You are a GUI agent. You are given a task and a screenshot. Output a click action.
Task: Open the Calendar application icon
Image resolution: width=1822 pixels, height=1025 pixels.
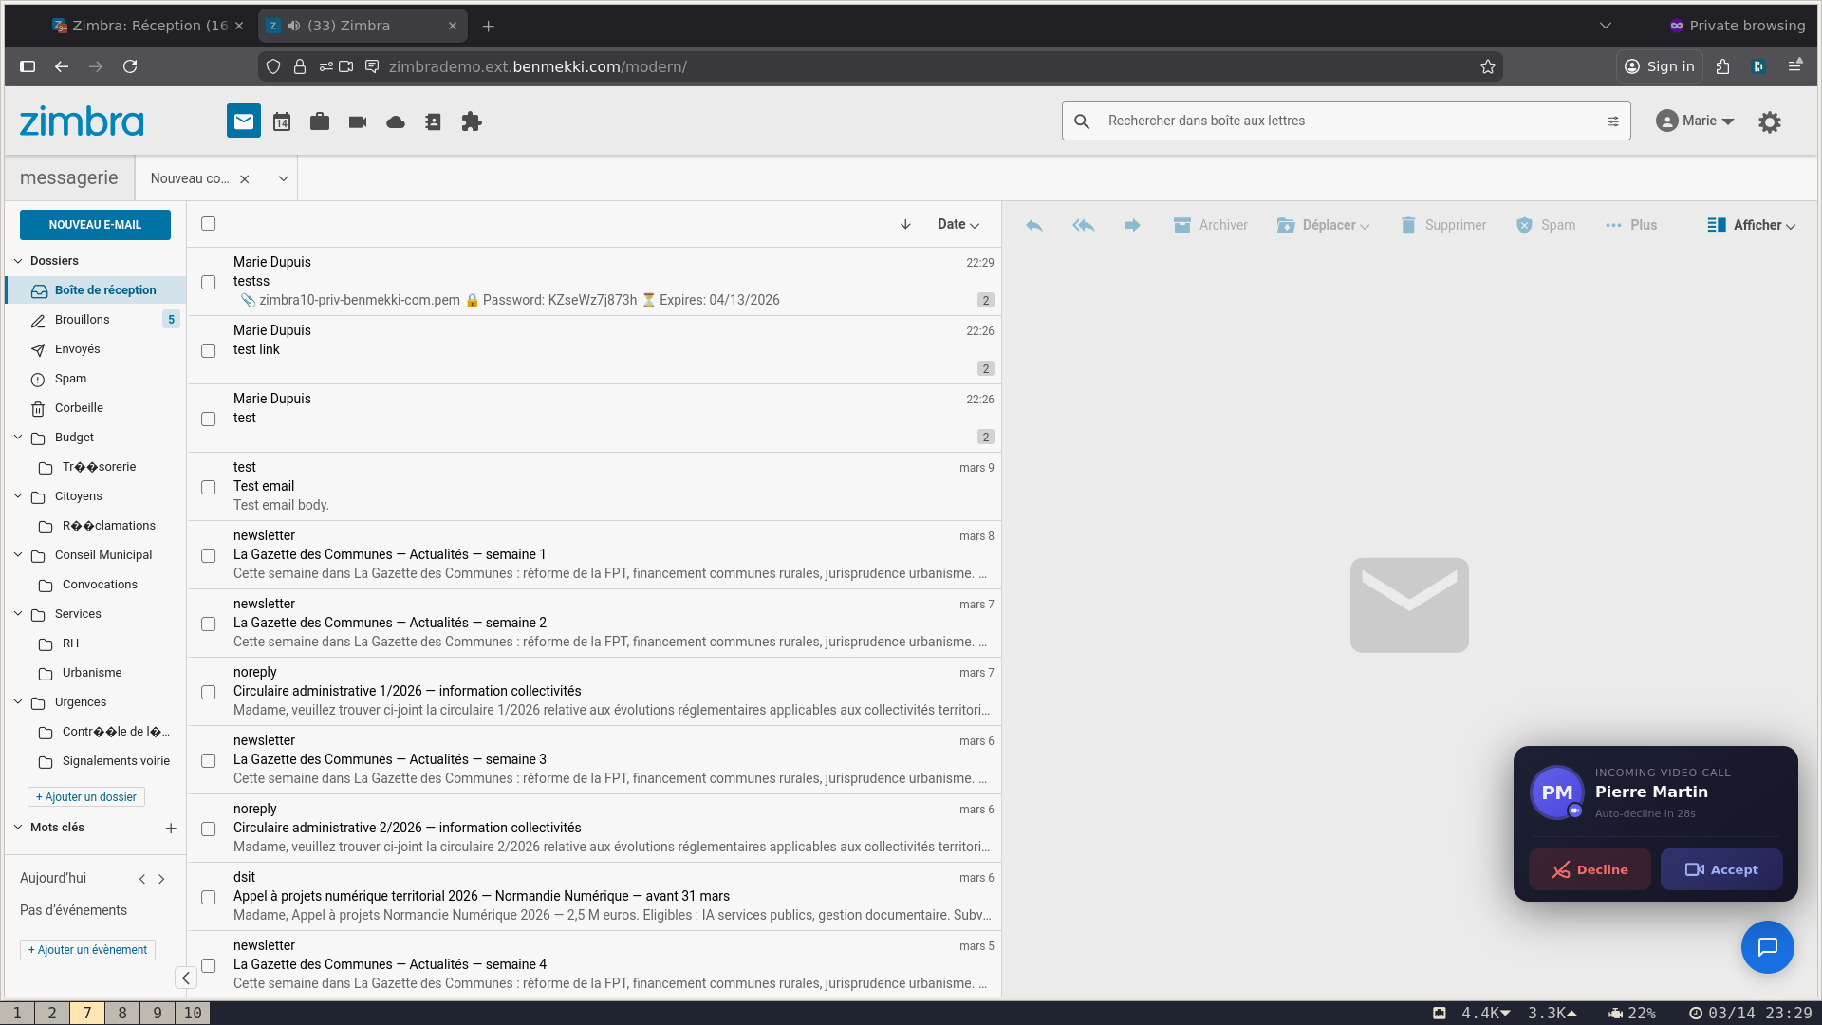[281, 121]
